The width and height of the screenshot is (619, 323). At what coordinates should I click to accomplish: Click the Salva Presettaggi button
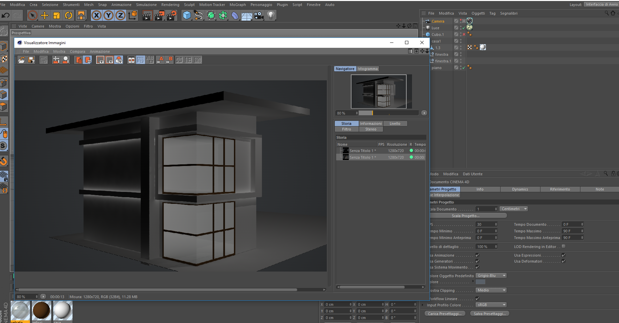point(490,314)
